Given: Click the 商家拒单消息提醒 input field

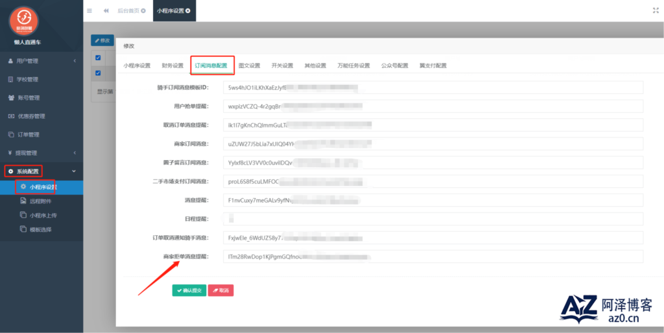Looking at the screenshot, I should (x=433, y=257).
